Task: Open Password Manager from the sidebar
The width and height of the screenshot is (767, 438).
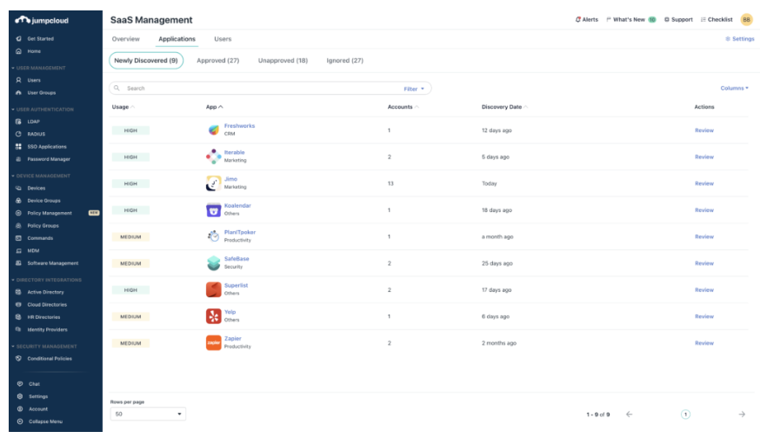Action: (48, 159)
